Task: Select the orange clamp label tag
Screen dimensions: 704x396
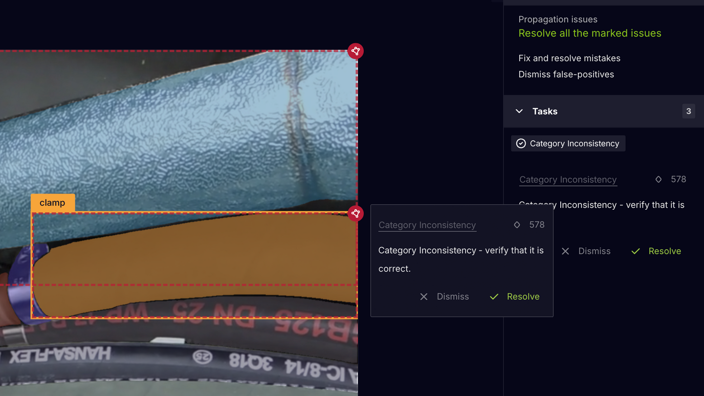Action: 52,203
